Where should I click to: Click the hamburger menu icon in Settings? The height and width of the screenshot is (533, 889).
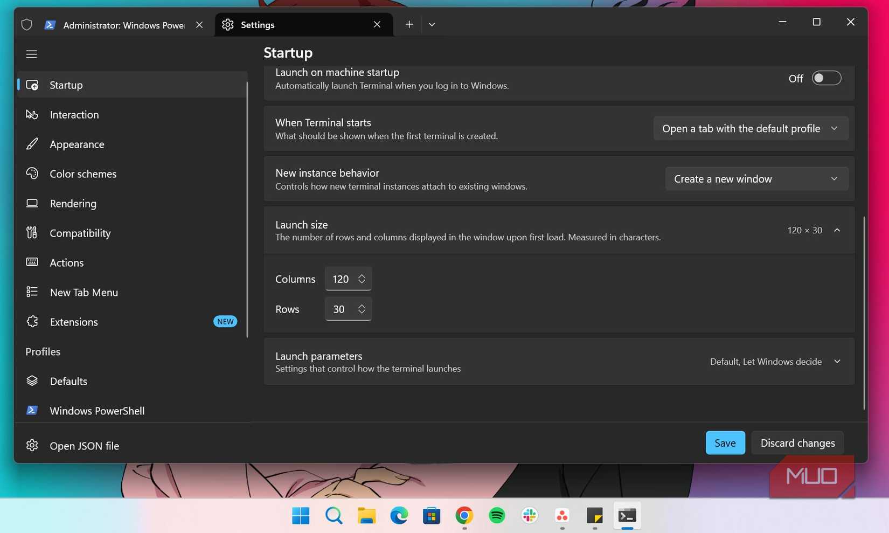coord(31,54)
